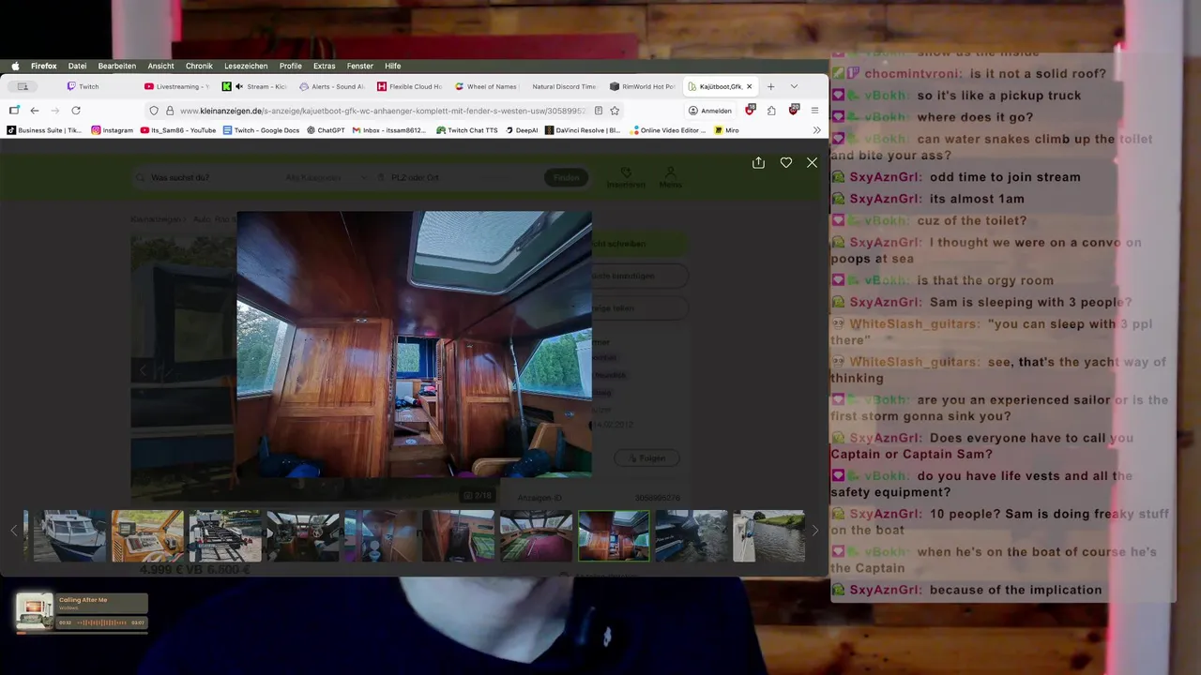
Task: Open the Instagram bookmark
Action: (113, 130)
